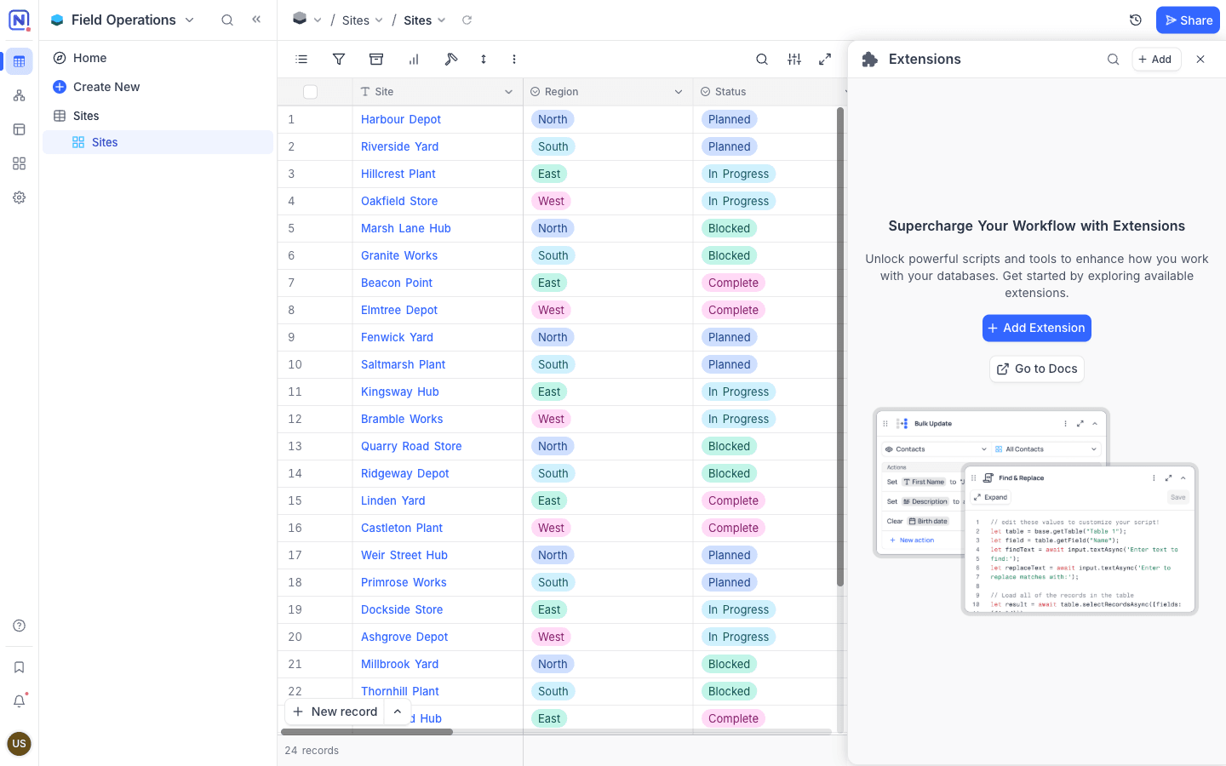The width and height of the screenshot is (1226, 766).
Task: Open the Region column header dropdown arrow
Action: pyautogui.click(x=679, y=92)
